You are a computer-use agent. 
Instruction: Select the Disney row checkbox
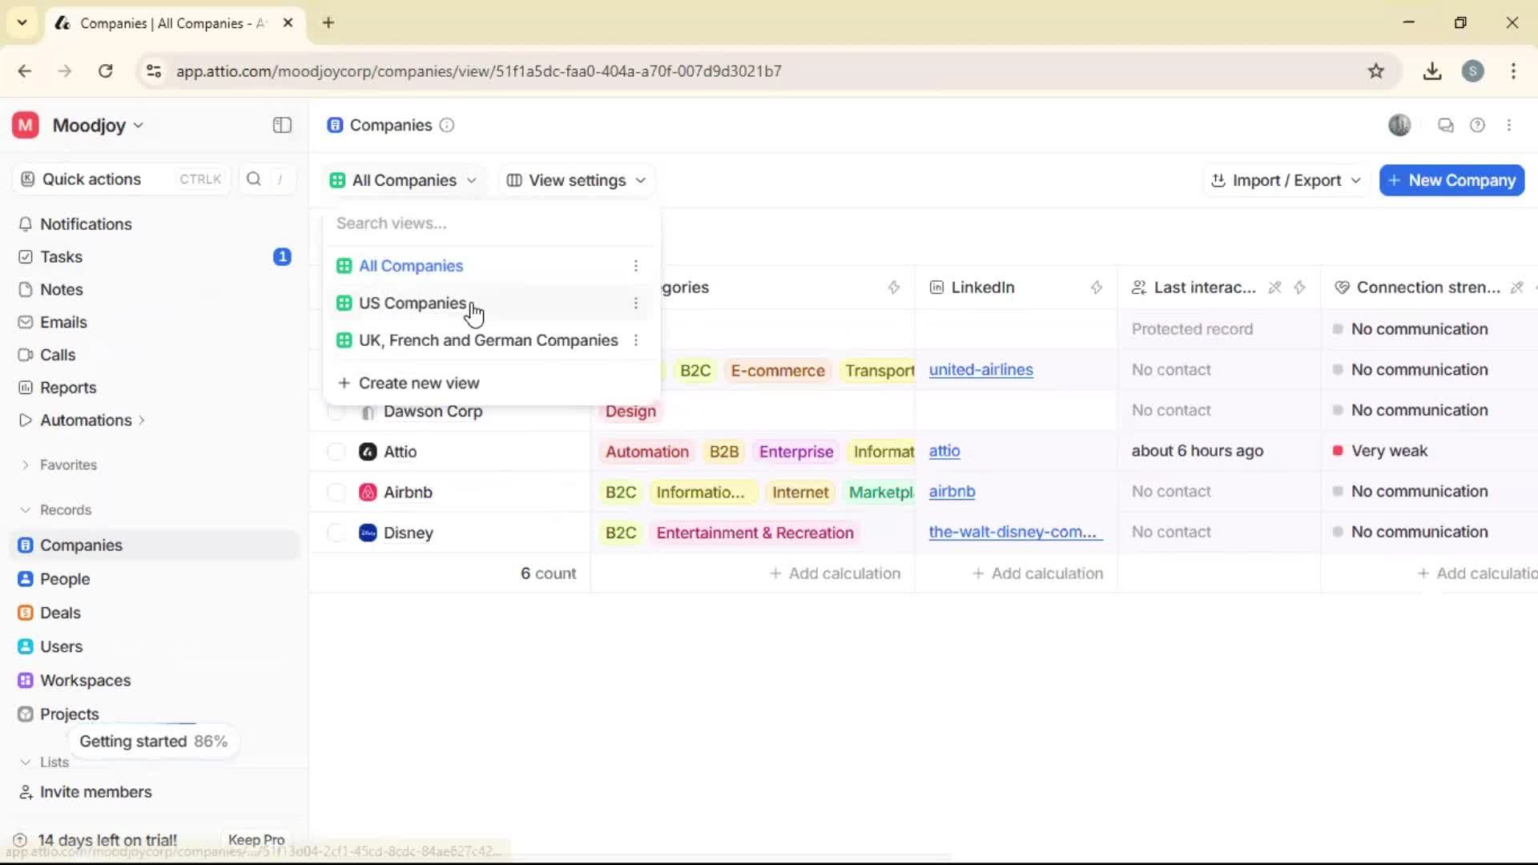pyautogui.click(x=336, y=533)
